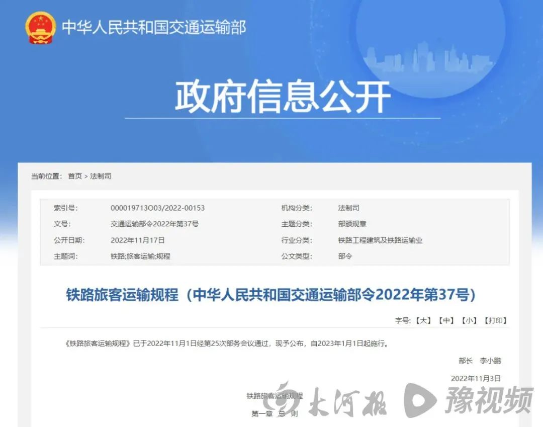Click the 主题分类 value 部颁规章
This screenshot has width=543, height=427.
pyautogui.click(x=352, y=224)
